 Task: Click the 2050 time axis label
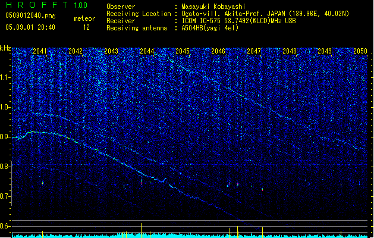360,51
